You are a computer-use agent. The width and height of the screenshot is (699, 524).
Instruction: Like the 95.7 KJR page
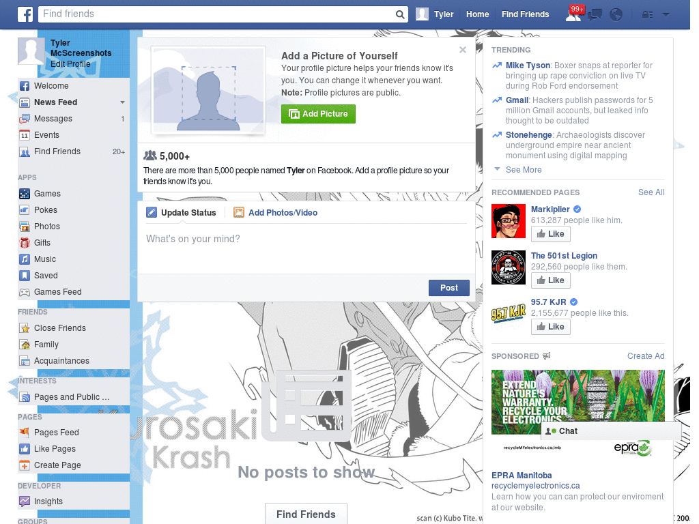pos(551,327)
